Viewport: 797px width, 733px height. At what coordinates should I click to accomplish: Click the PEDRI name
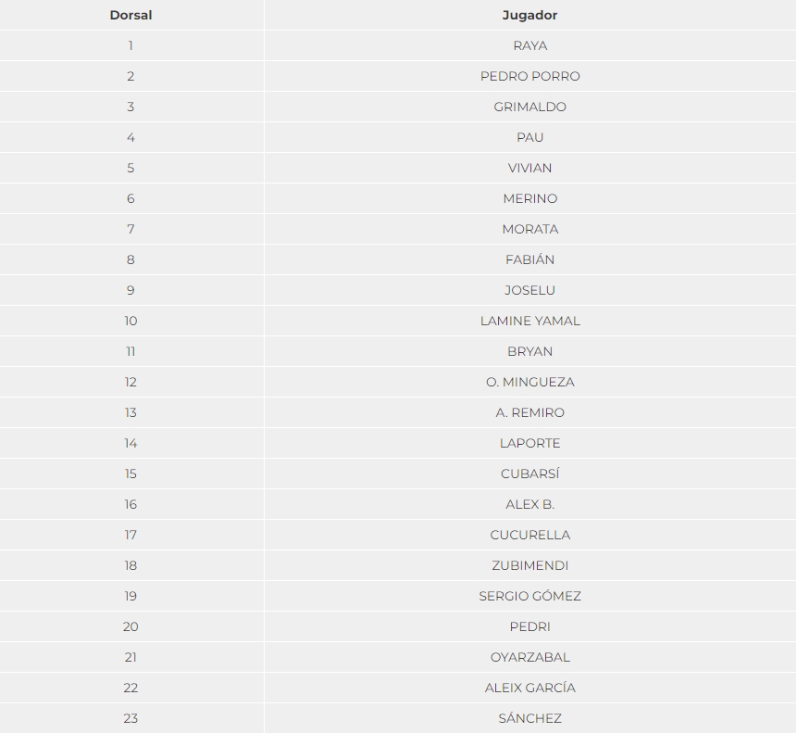pyautogui.click(x=530, y=626)
